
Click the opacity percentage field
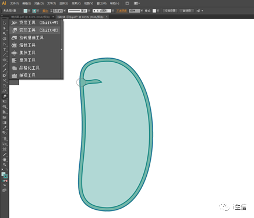pyautogui.click(x=135, y=11)
